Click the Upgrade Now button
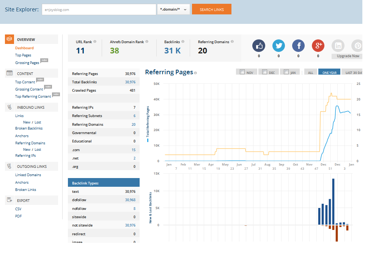365x272 pixels. [348, 56]
